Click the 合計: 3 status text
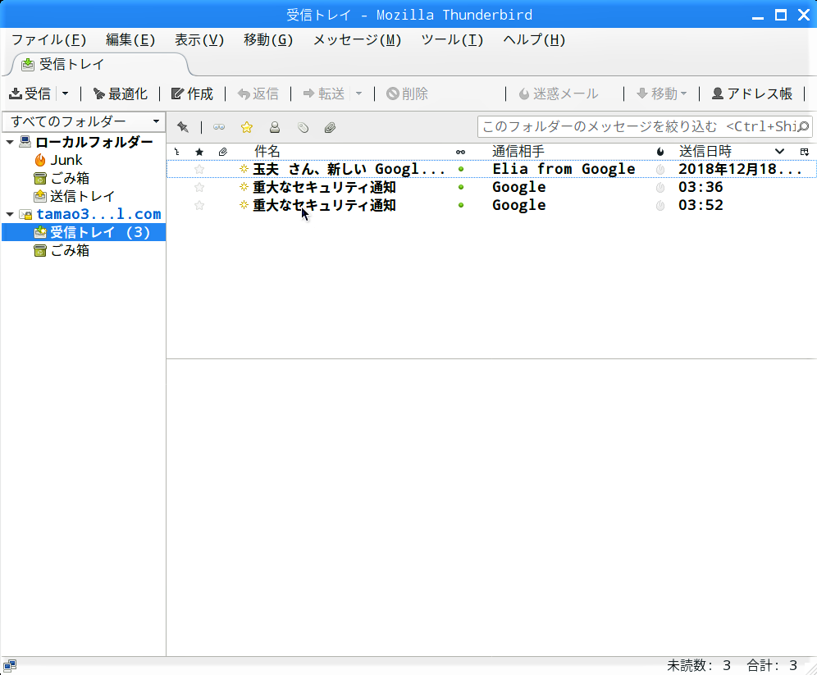Image resolution: width=817 pixels, height=675 pixels. tap(772, 665)
